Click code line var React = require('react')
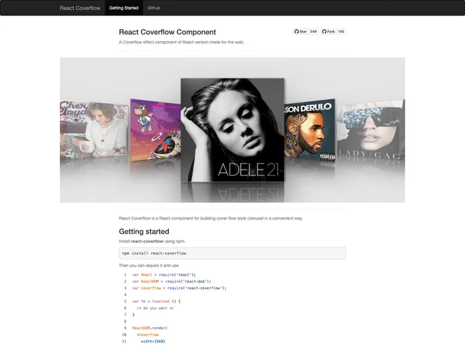The image size is (465, 346). [x=164, y=275]
